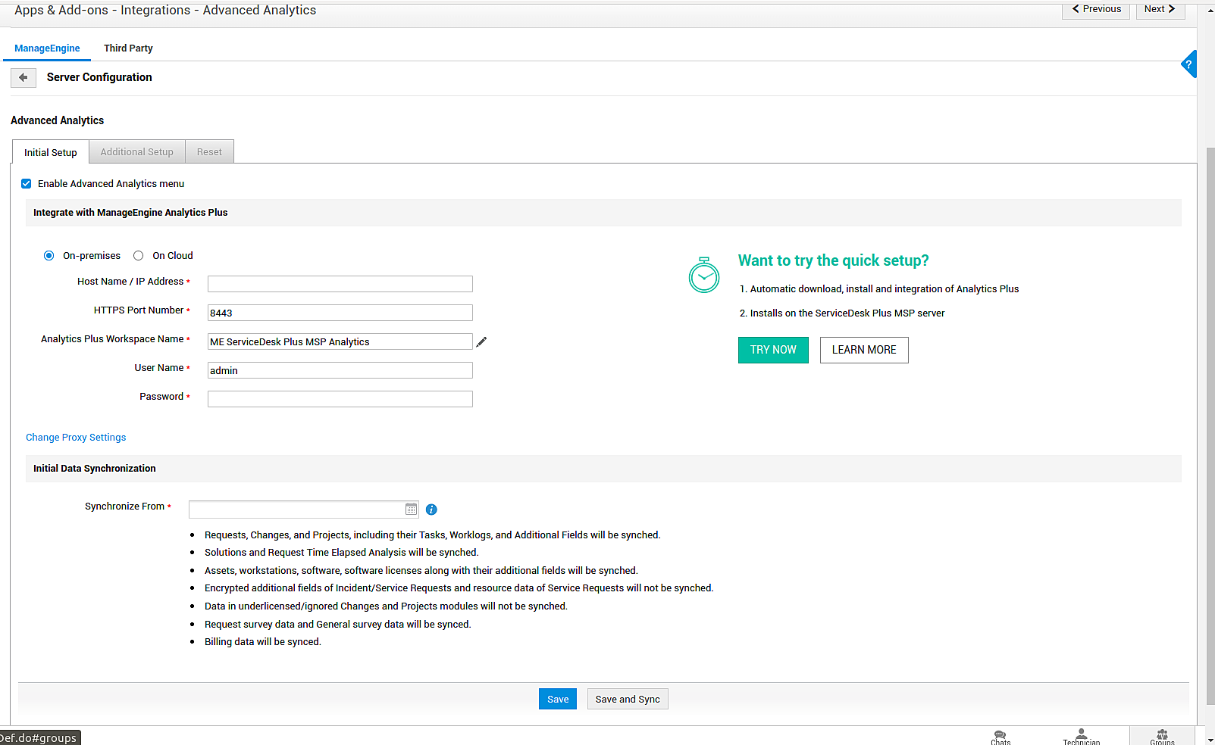This screenshot has height=745, width=1215.
Task: Open the Change Proxy Settings link
Action: (76, 438)
